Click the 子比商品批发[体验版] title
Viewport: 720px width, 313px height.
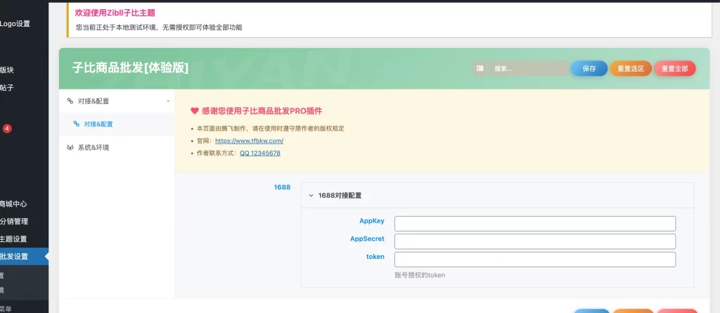click(x=130, y=68)
